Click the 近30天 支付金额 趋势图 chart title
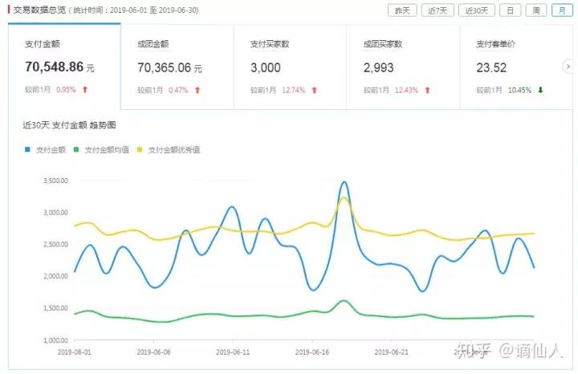 pos(69,125)
